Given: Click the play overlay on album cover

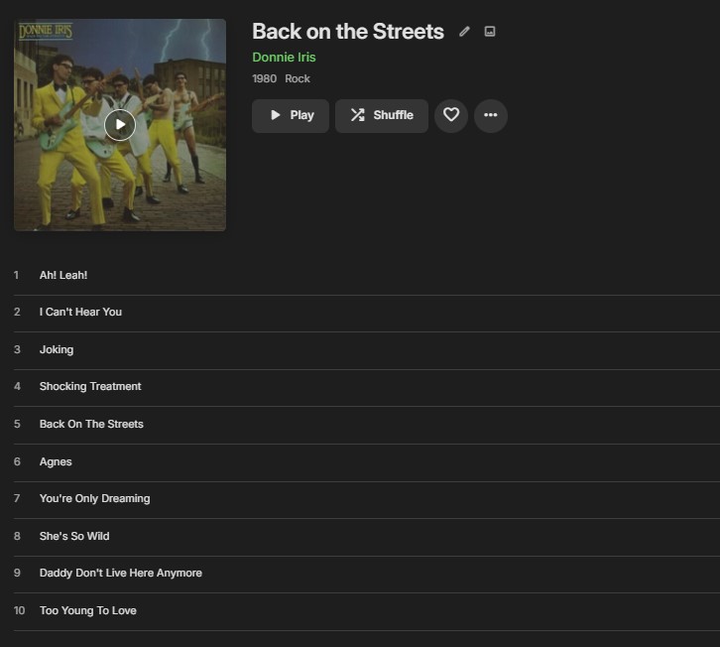Looking at the screenshot, I should tap(120, 124).
